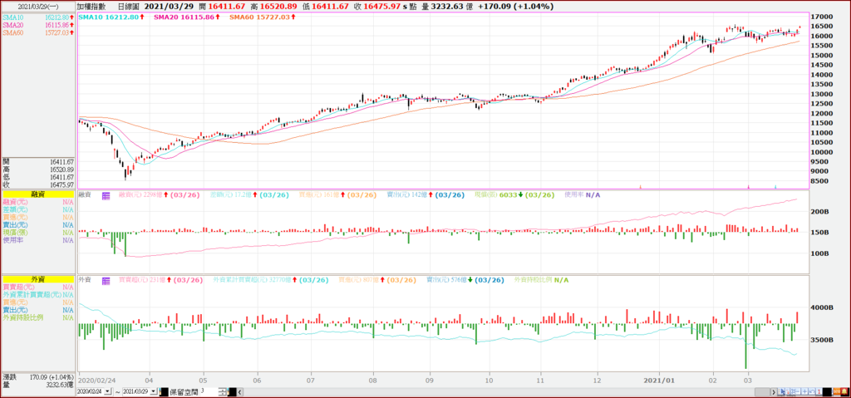Screen dimensions: 851x398
Task: Click the SMA20 16115.86 legend in chart
Action: click(x=187, y=17)
